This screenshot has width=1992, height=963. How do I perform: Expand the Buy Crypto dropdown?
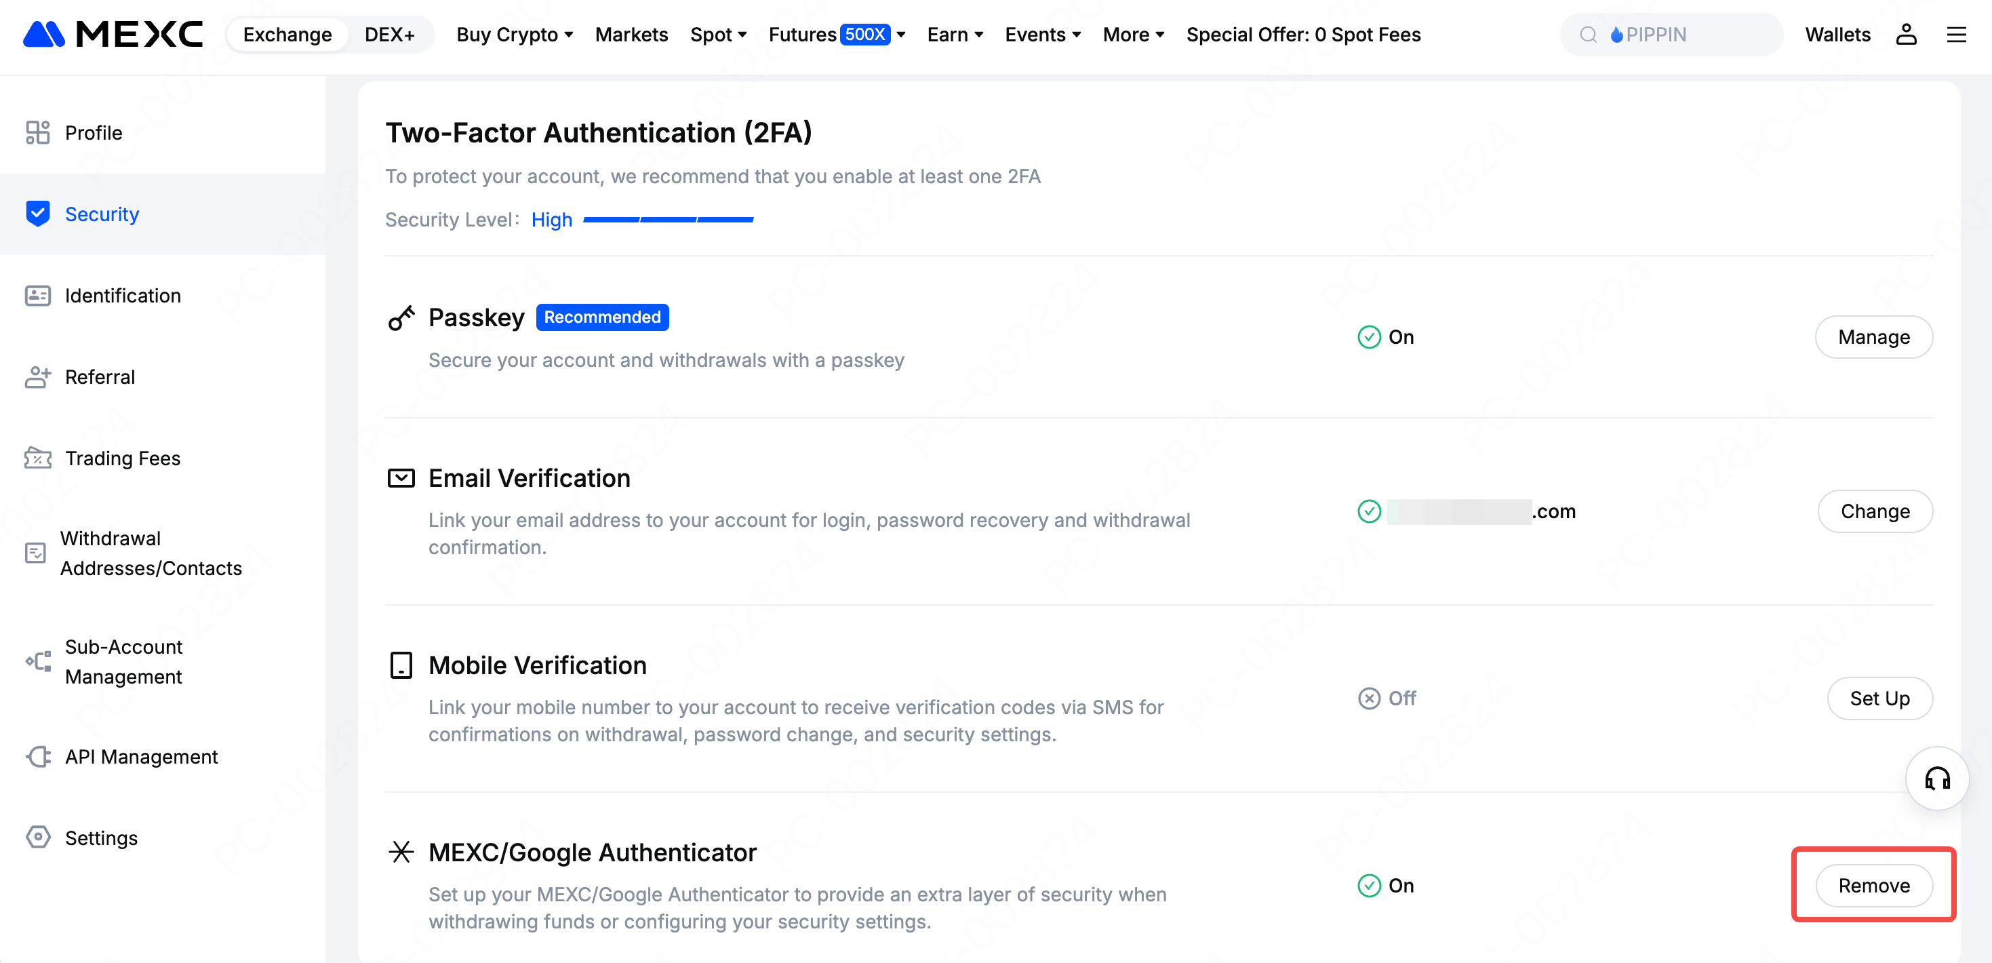514,34
